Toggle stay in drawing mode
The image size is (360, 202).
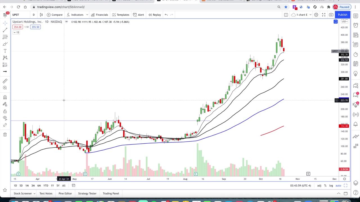[x=5, y=104]
